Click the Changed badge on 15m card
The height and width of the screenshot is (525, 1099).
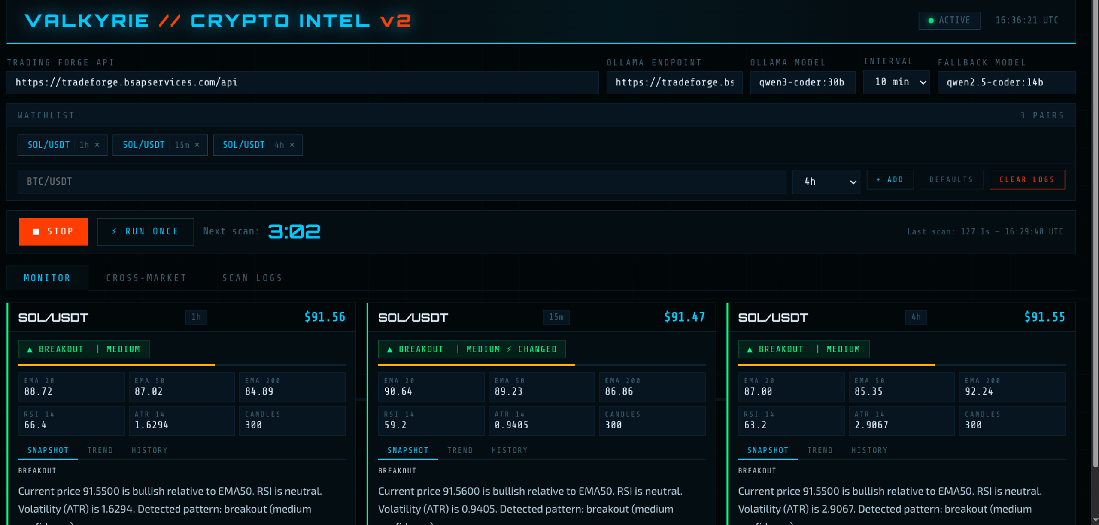532,349
